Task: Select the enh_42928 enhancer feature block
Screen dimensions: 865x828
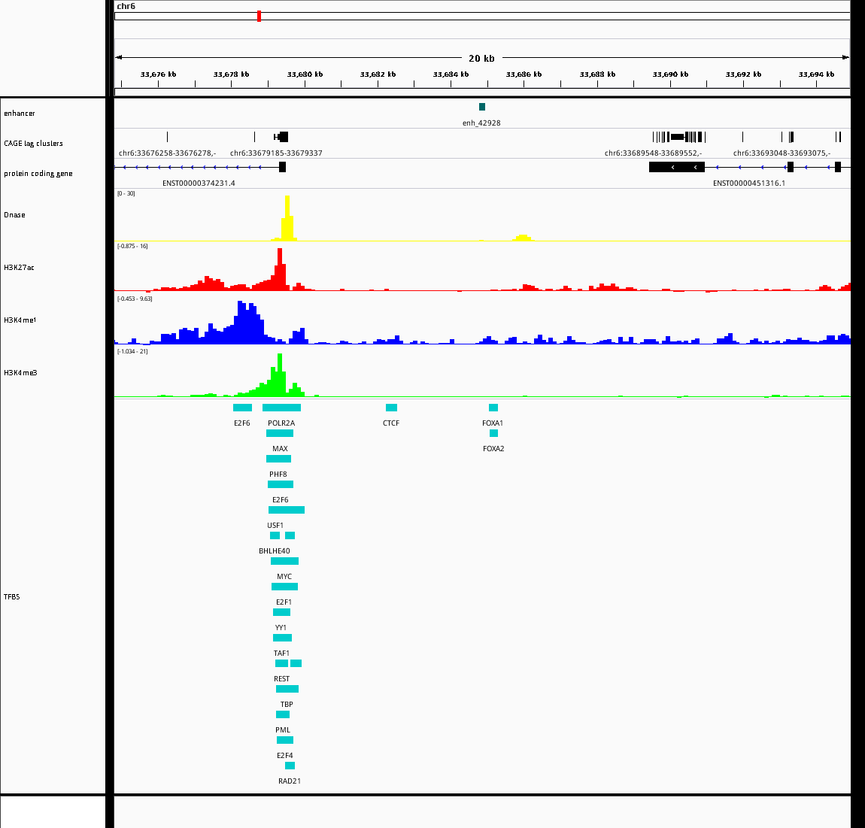Action: pos(482,107)
